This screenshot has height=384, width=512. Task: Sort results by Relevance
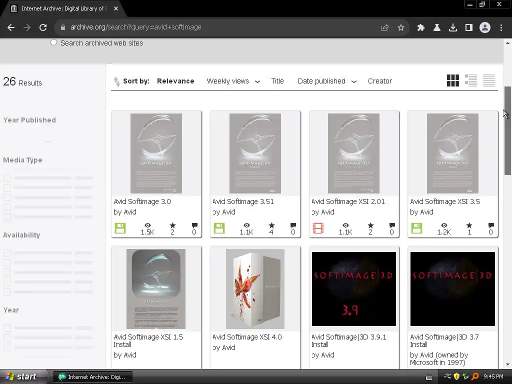(x=175, y=81)
